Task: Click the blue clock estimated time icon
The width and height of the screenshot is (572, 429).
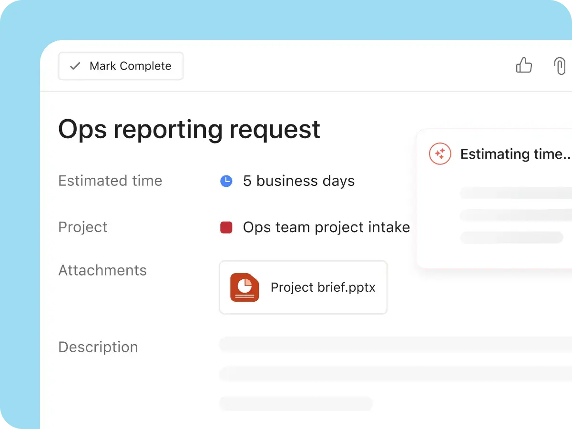Action: pos(226,181)
